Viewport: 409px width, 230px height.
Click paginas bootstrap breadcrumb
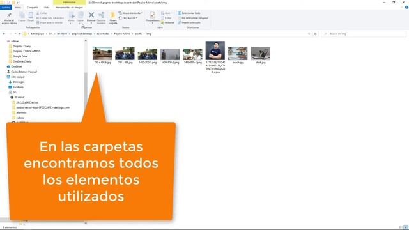[82, 34]
